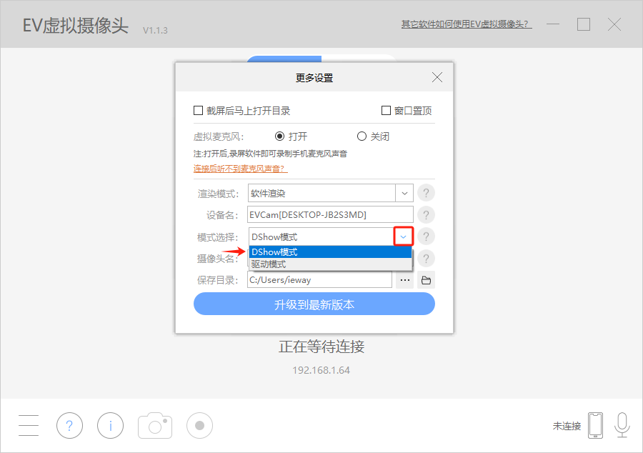643x453 pixels.
Task: Click the question mark help icon in bottom toolbar
Action: [69, 426]
